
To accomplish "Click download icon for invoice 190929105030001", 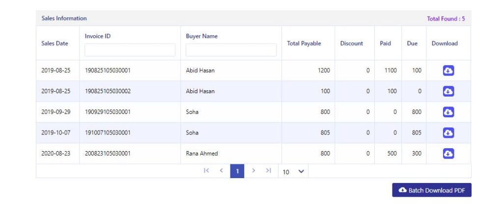I will 448,112.
